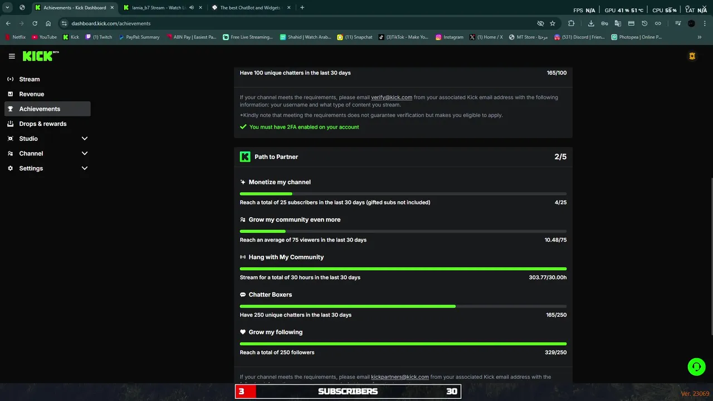The width and height of the screenshot is (713, 401).
Task: Reload the page with refresh icon
Action: pyautogui.click(x=35, y=23)
